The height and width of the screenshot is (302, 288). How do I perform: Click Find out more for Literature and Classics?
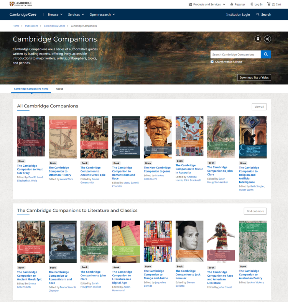[x=255, y=211]
